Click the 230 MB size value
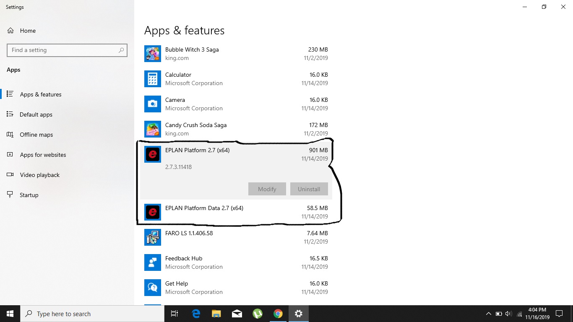573x322 pixels. pos(318,49)
